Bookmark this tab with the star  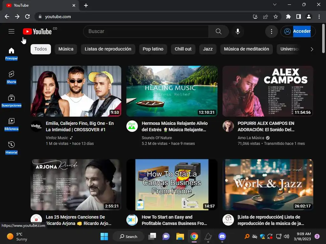[275, 17]
